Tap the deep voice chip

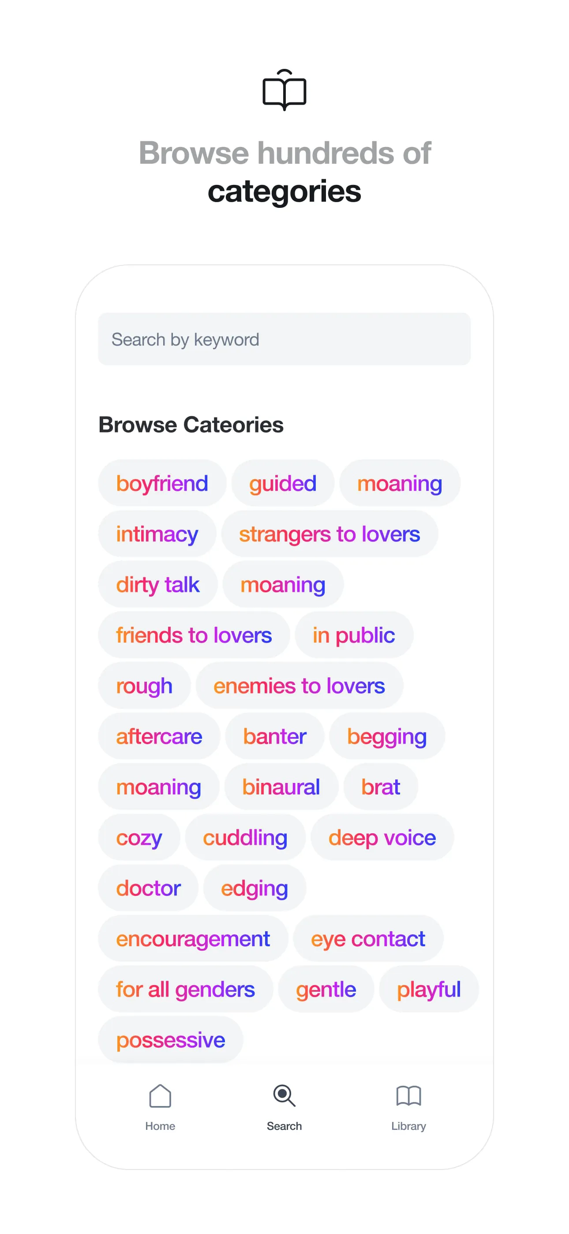tap(382, 838)
